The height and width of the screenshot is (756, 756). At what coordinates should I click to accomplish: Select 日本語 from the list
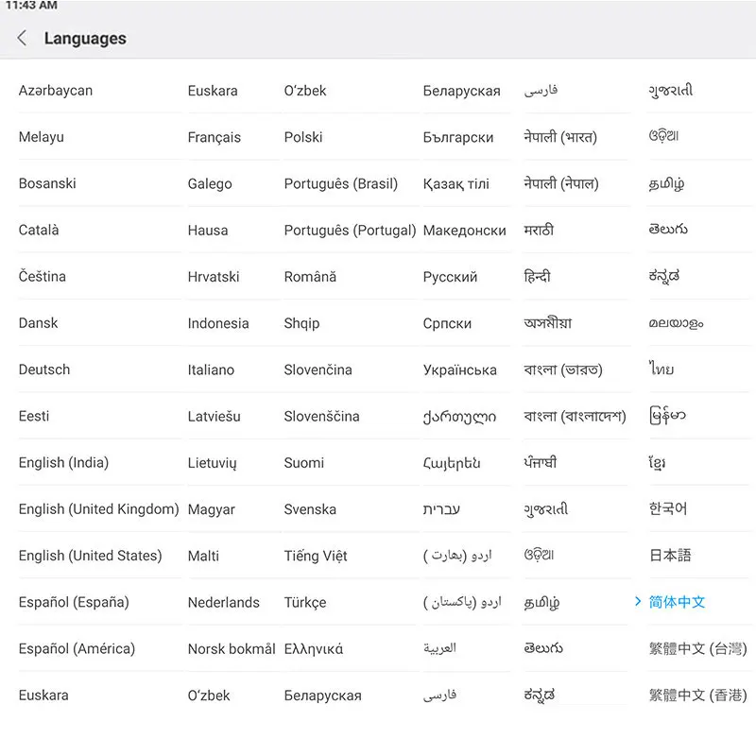click(x=670, y=556)
